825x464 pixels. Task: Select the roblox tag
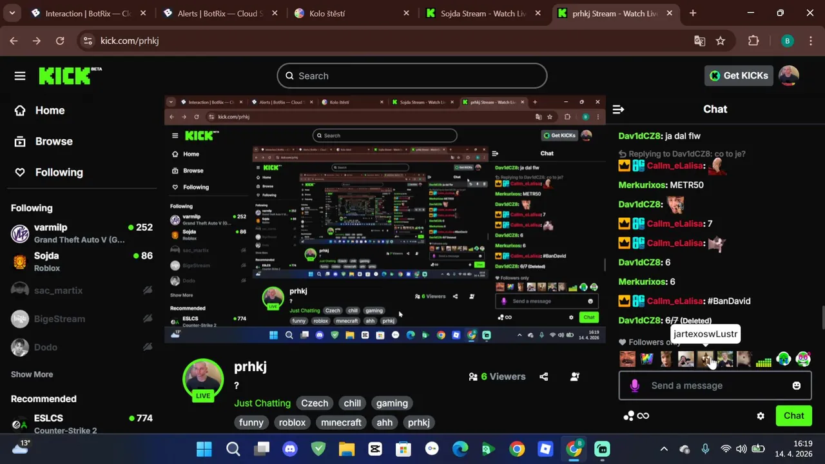coord(292,423)
